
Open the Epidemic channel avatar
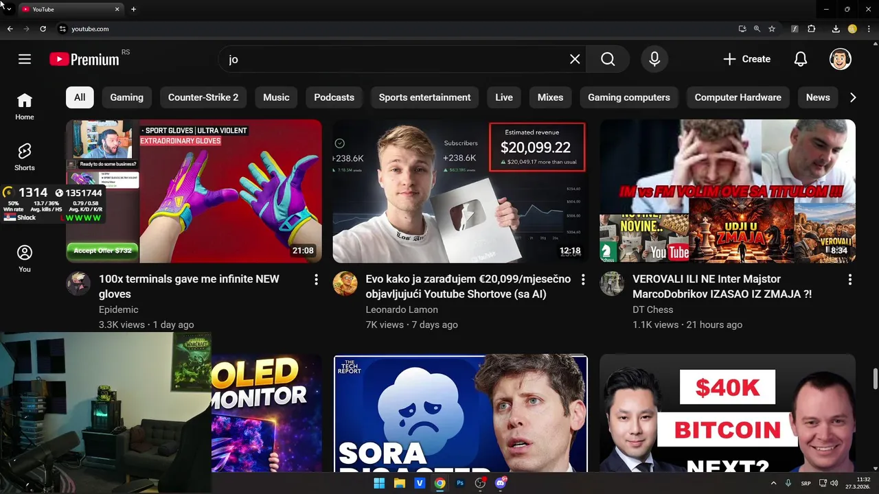[78, 283]
